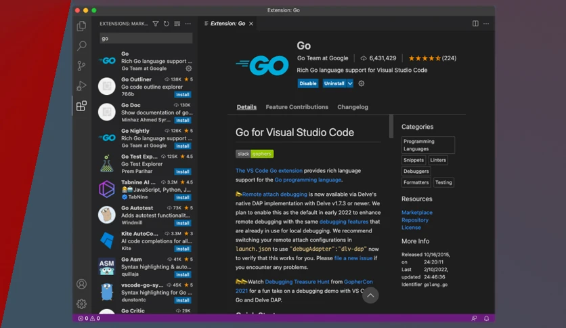
Task: Uninstall the Go extension
Action: 334,83
